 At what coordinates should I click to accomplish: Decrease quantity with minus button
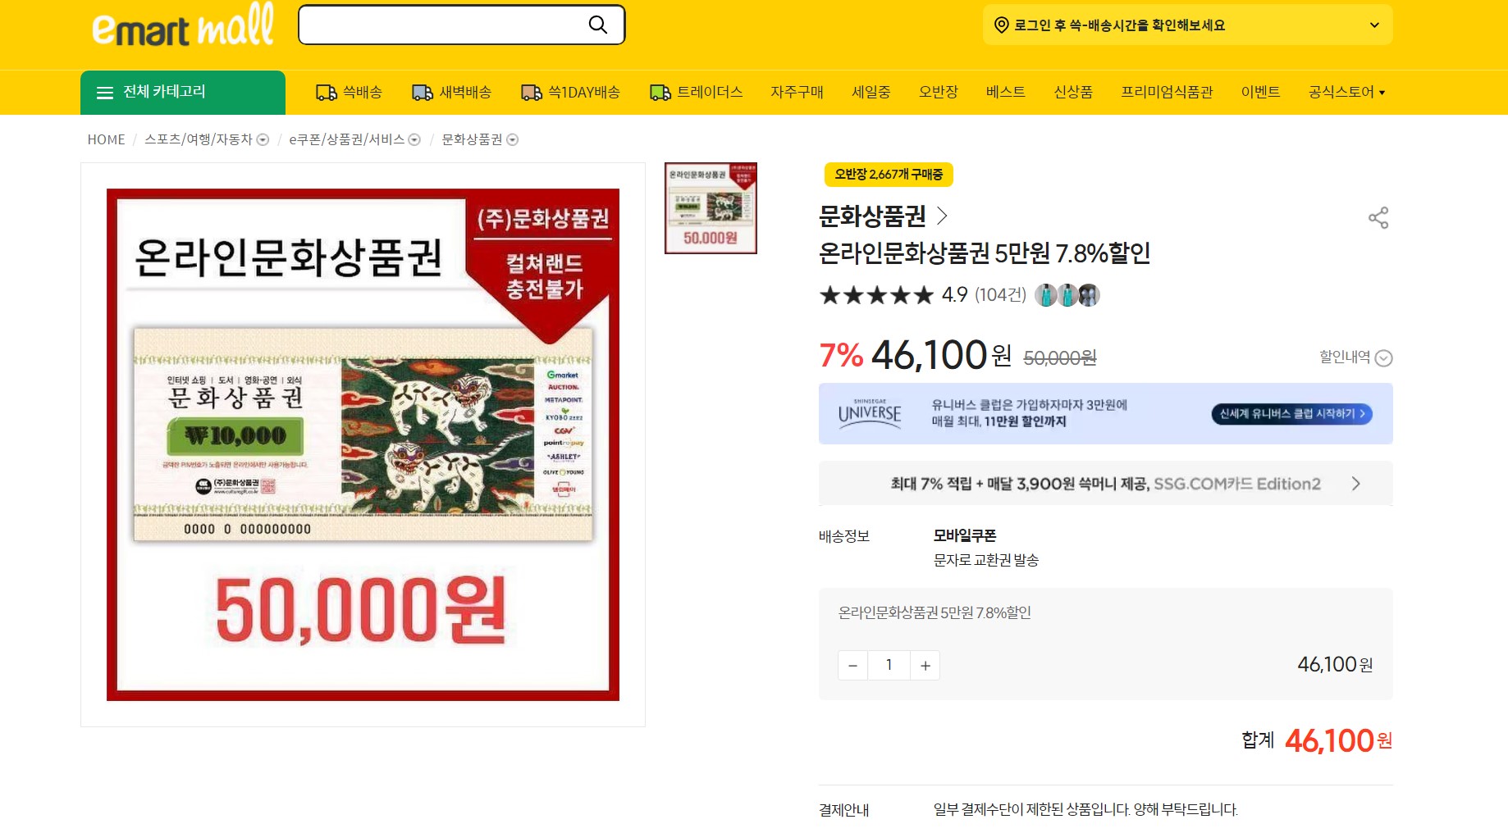tap(852, 666)
